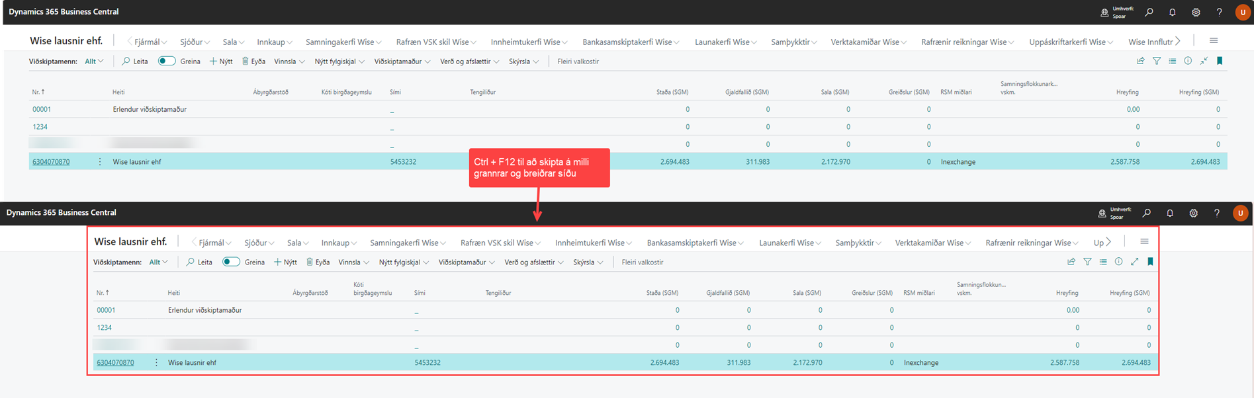Click the help question mark in upper header
The width and height of the screenshot is (1254, 398).
1219,12
